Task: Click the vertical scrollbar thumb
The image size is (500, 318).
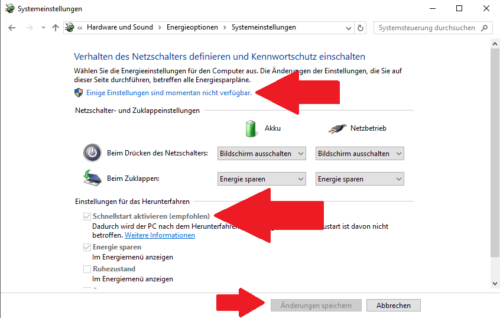Action: [495, 152]
